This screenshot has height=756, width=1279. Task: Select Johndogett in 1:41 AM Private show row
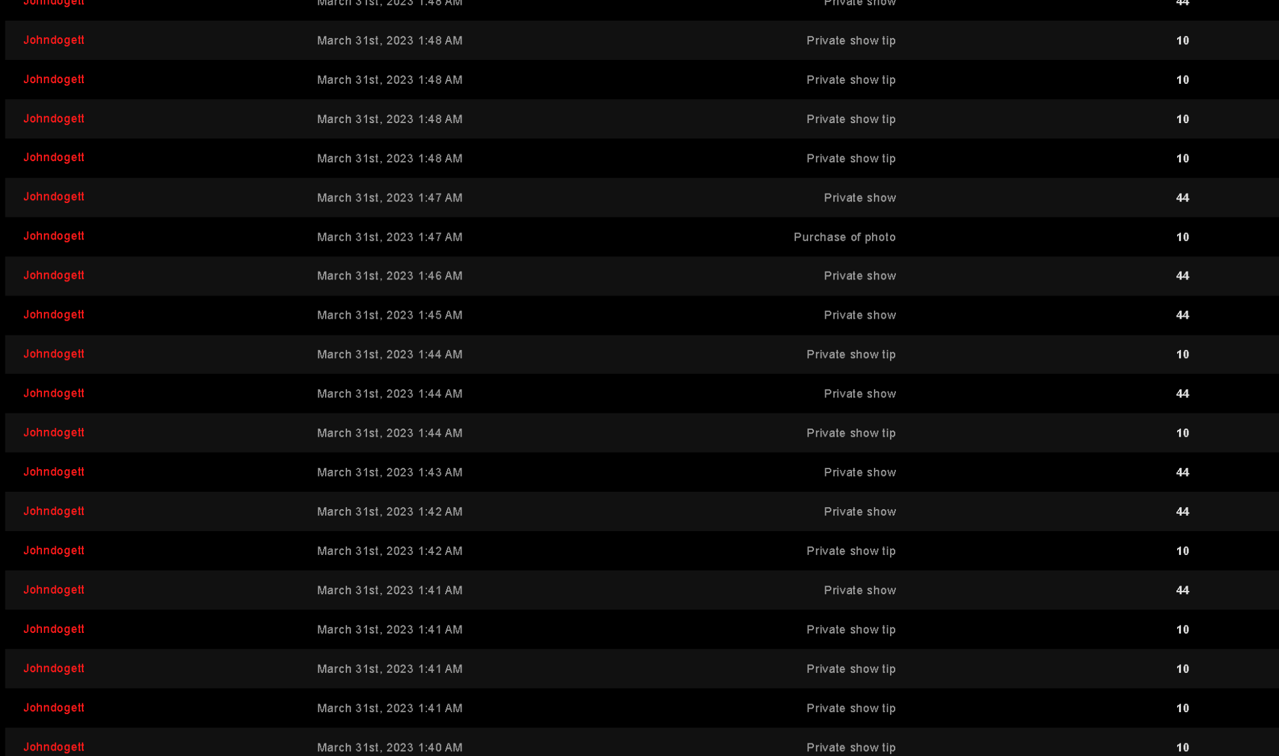click(54, 590)
